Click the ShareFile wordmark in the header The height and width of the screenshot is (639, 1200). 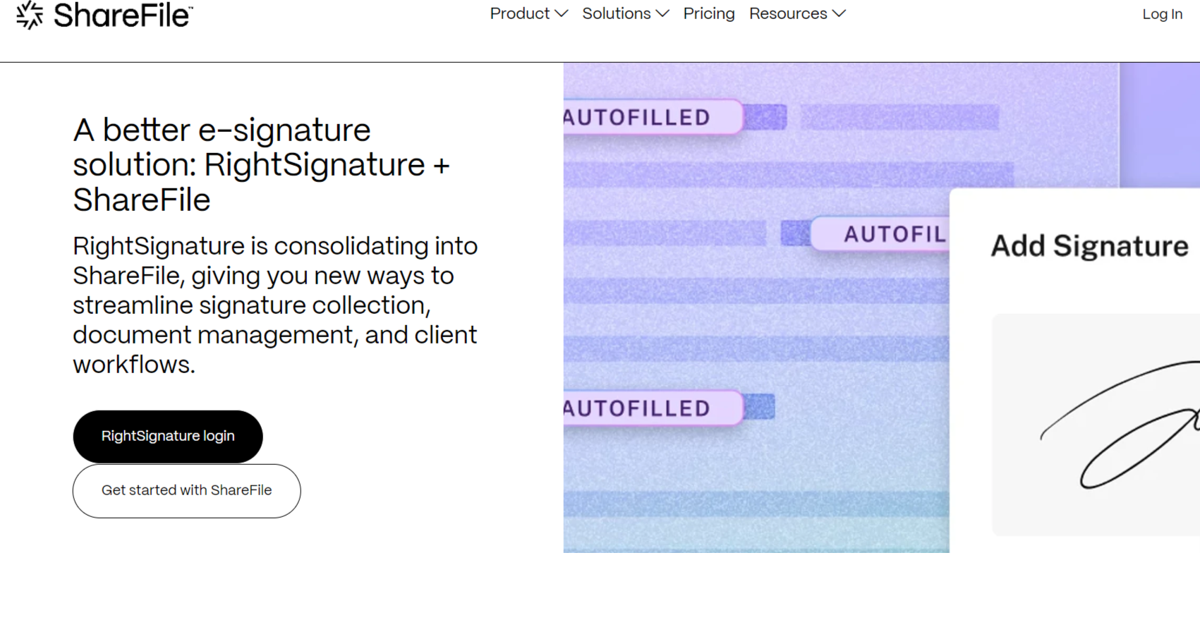click(123, 15)
